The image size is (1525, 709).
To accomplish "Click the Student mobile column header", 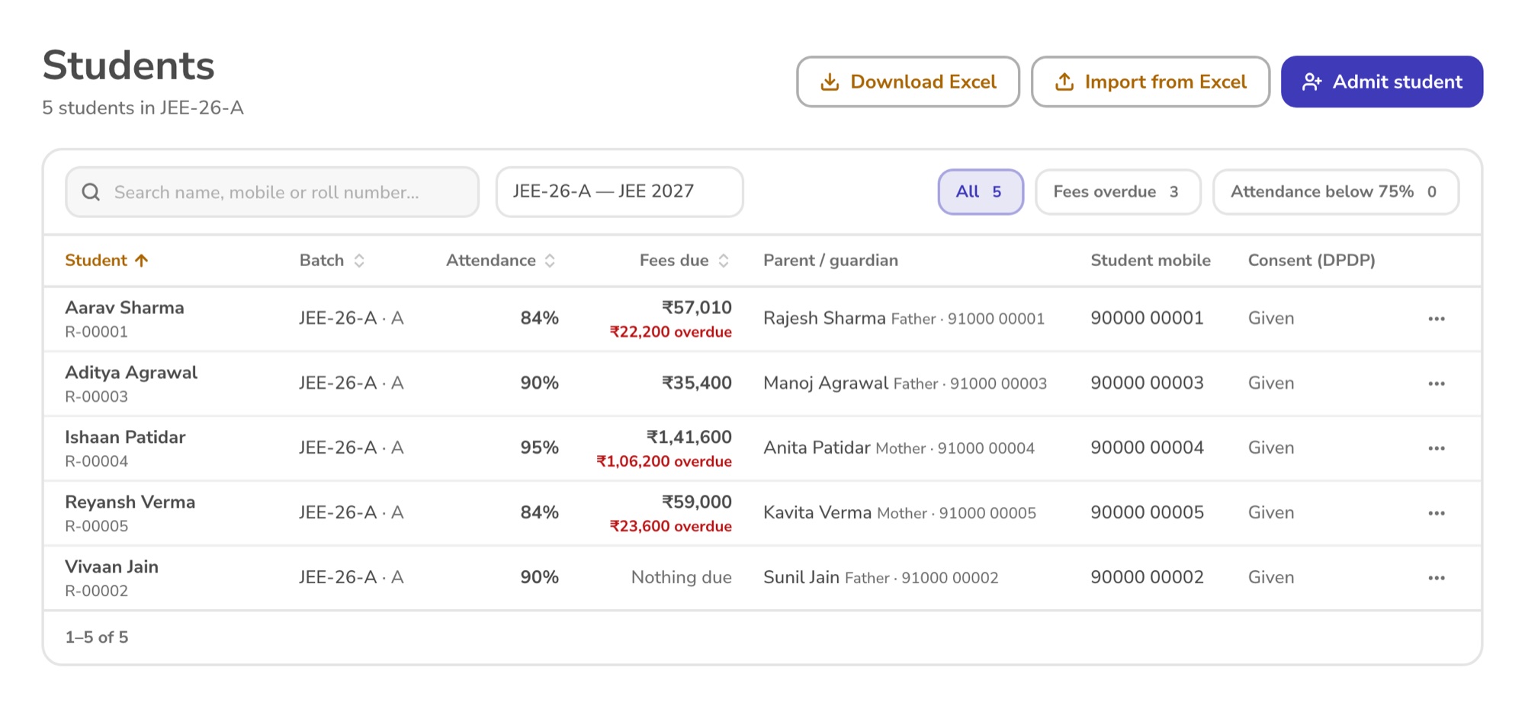I will pyautogui.click(x=1151, y=260).
